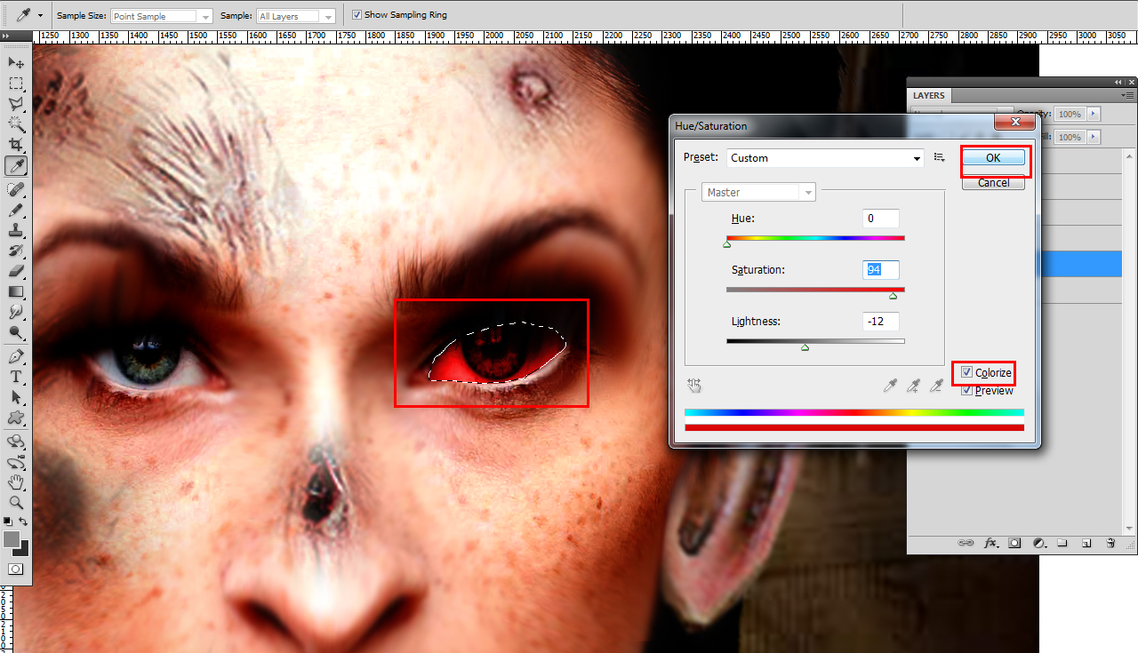
Task: Click the foreground color swatch
Action: (12, 539)
